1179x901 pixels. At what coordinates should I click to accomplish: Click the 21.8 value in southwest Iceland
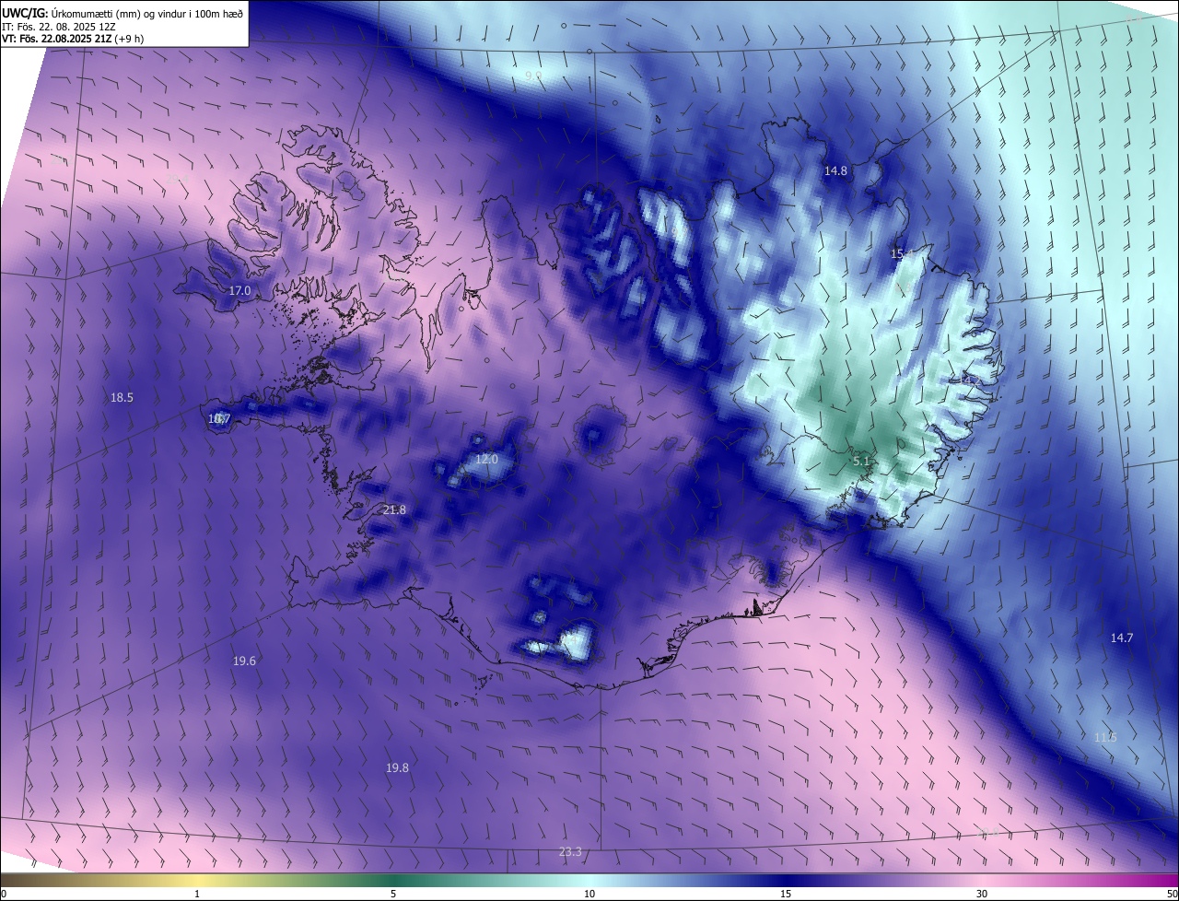pyautogui.click(x=394, y=509)
